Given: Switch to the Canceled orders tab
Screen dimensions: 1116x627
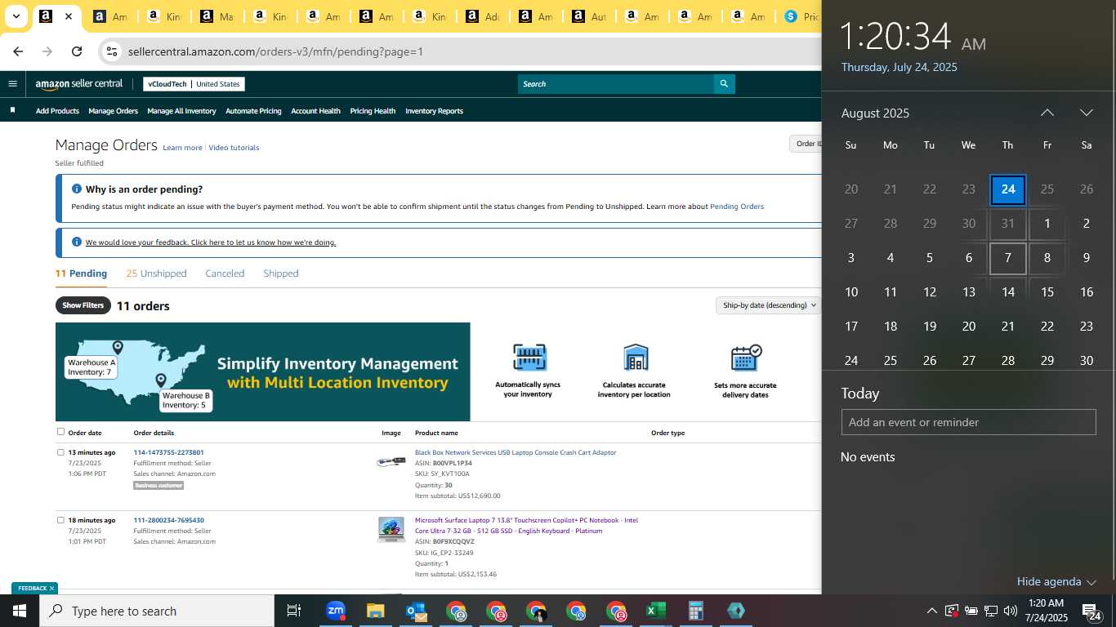Looking at the screenshot, I should [225, 273].
